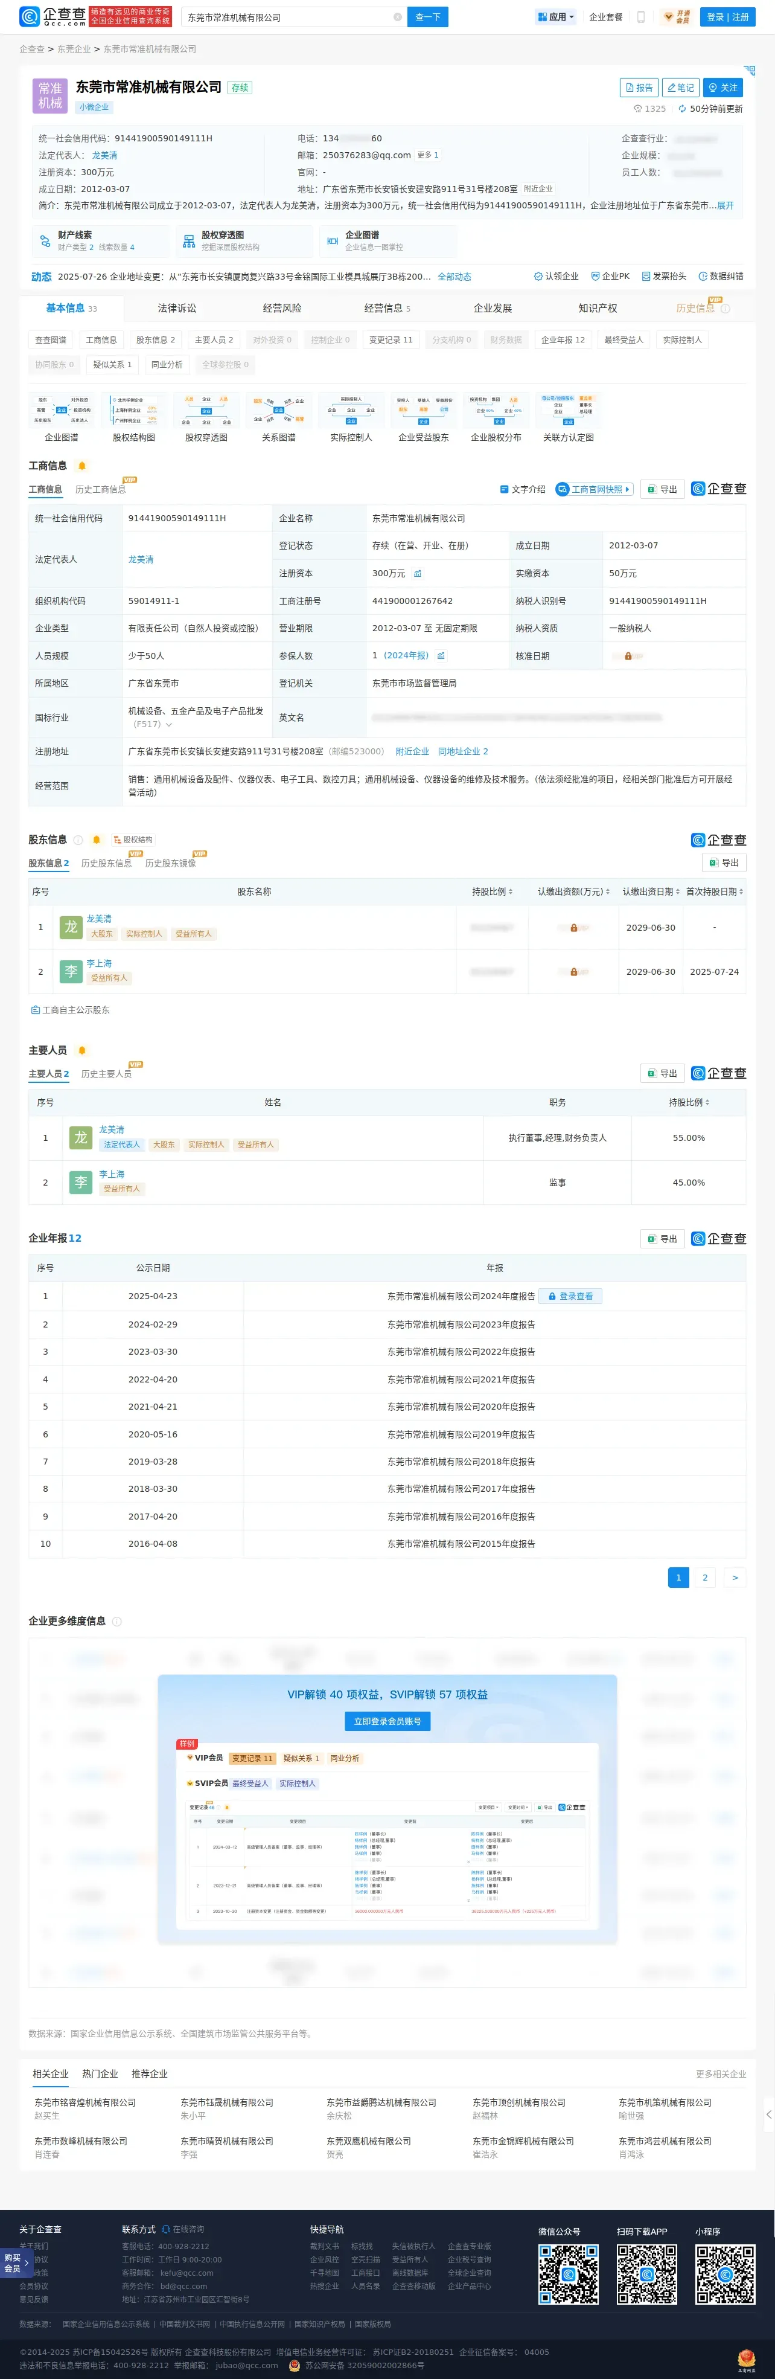Click the next-page arrow in annual reports
This screenshot has height=2379, width=775.
[735, 1578]
